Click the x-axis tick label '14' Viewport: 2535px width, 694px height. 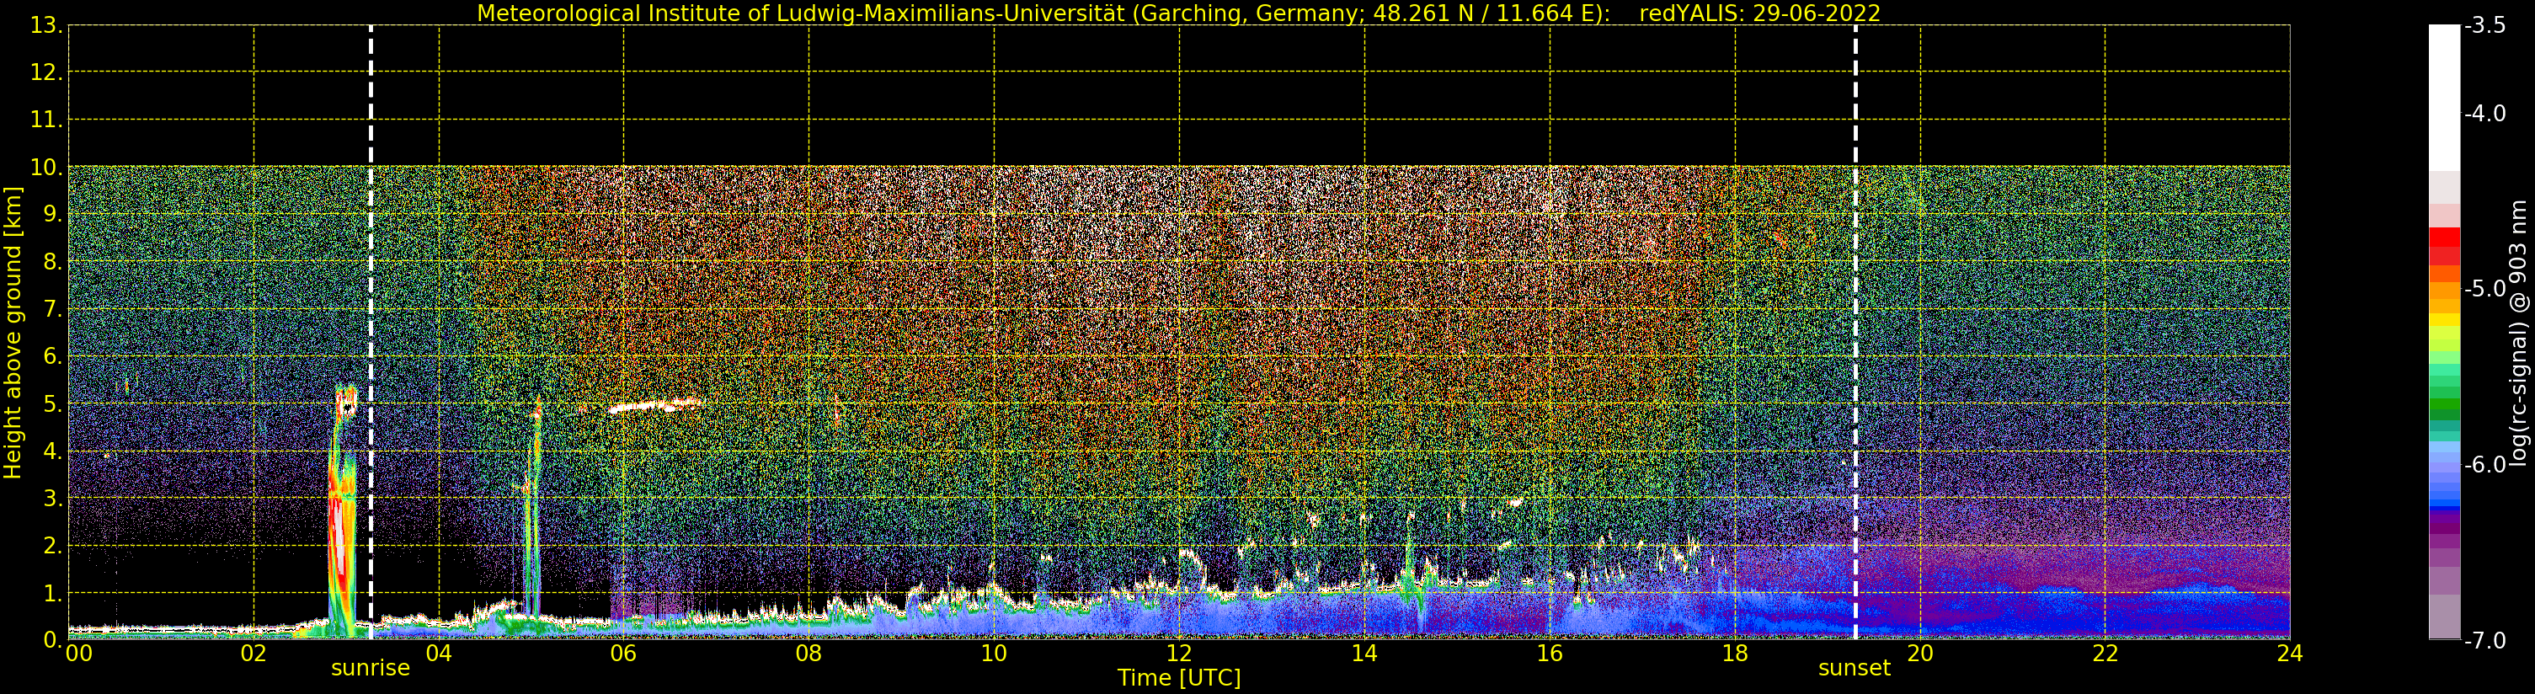[x=1364, y=654]
